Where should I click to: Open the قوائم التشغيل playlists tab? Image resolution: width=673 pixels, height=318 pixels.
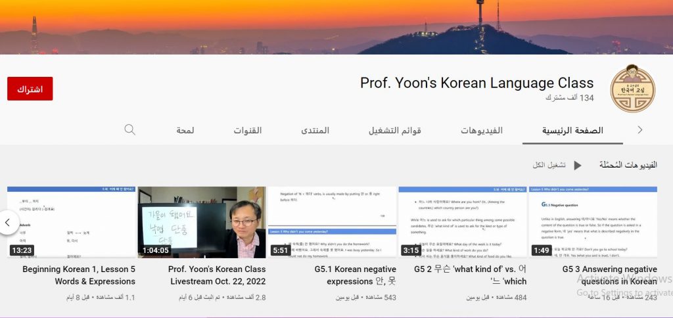[394, 130]
